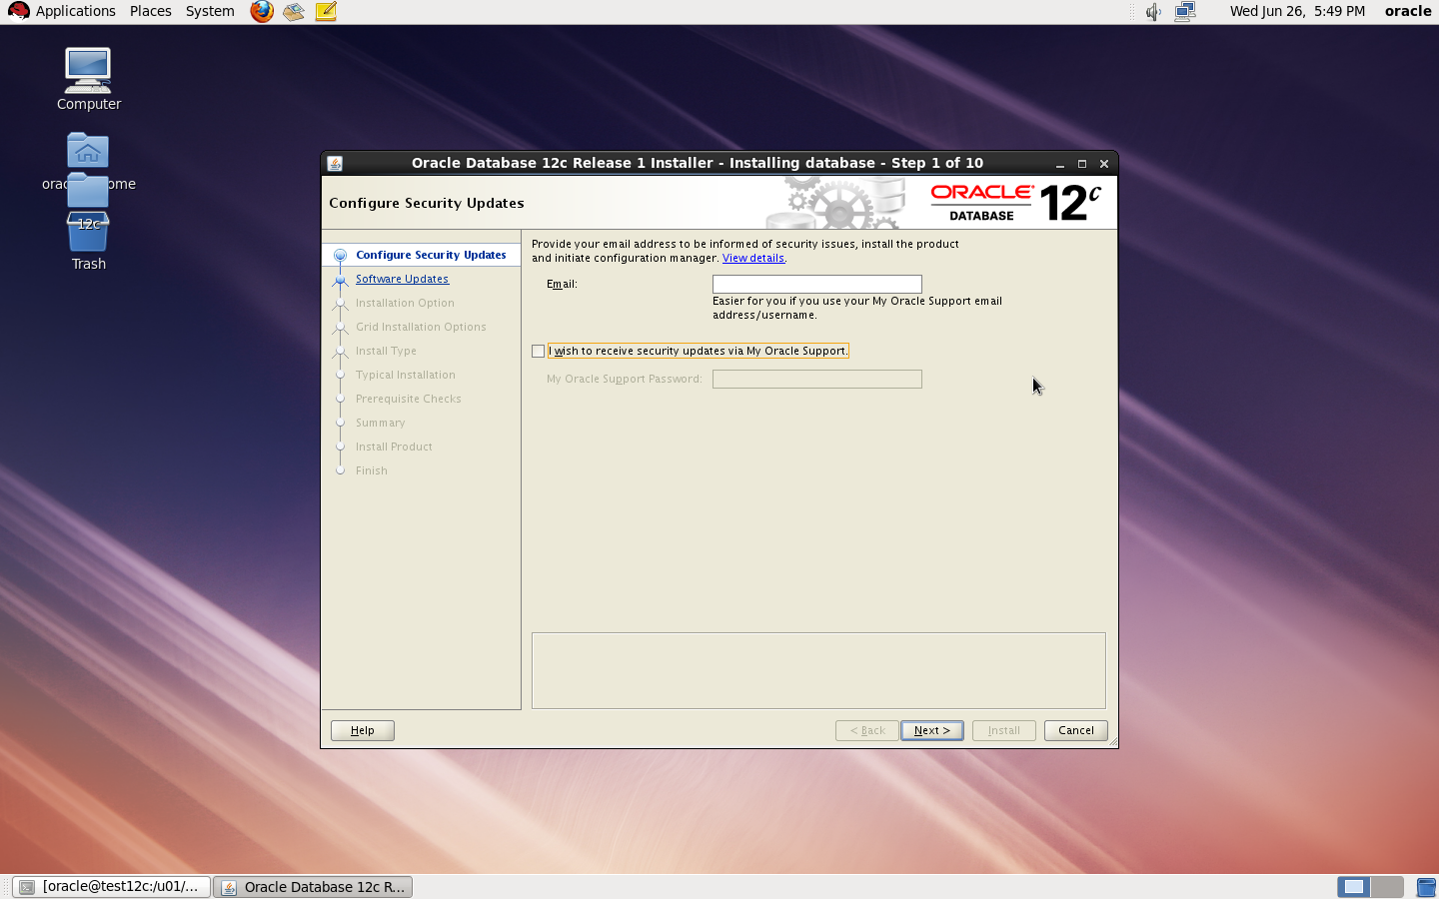Viewport: 1439px width, 899px height.
Task: Click into the Email input field
Action: (x=816, y=285)
